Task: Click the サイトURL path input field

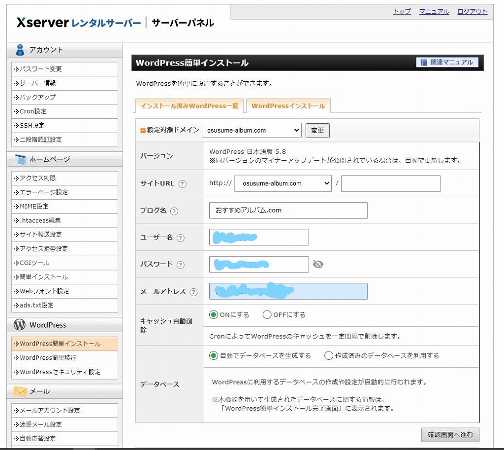Action: coord(390,183)
